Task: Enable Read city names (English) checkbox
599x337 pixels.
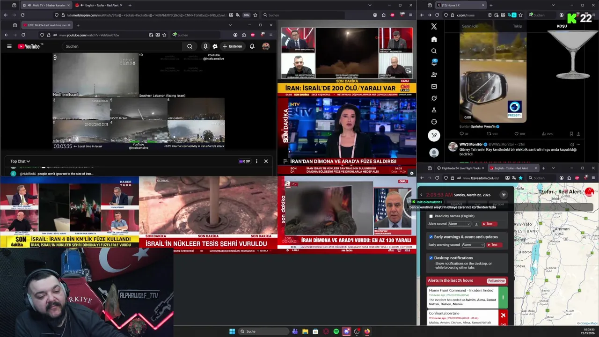Action: [431, 216]
